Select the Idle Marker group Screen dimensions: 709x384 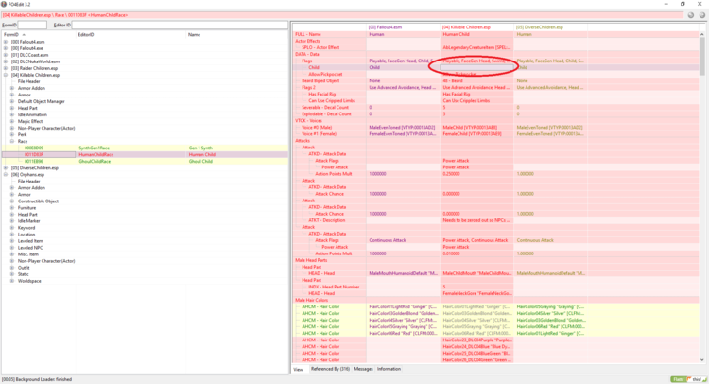pyautogui.click(x=29, y=221)
